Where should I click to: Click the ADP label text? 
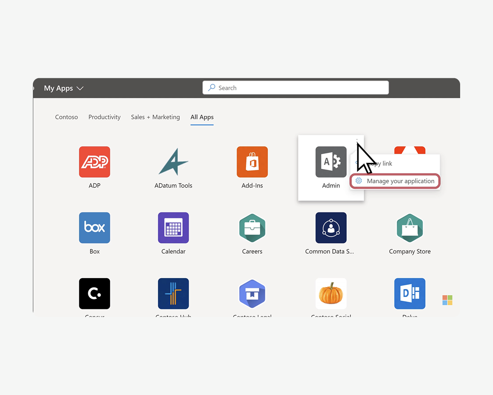pos(94,186)
